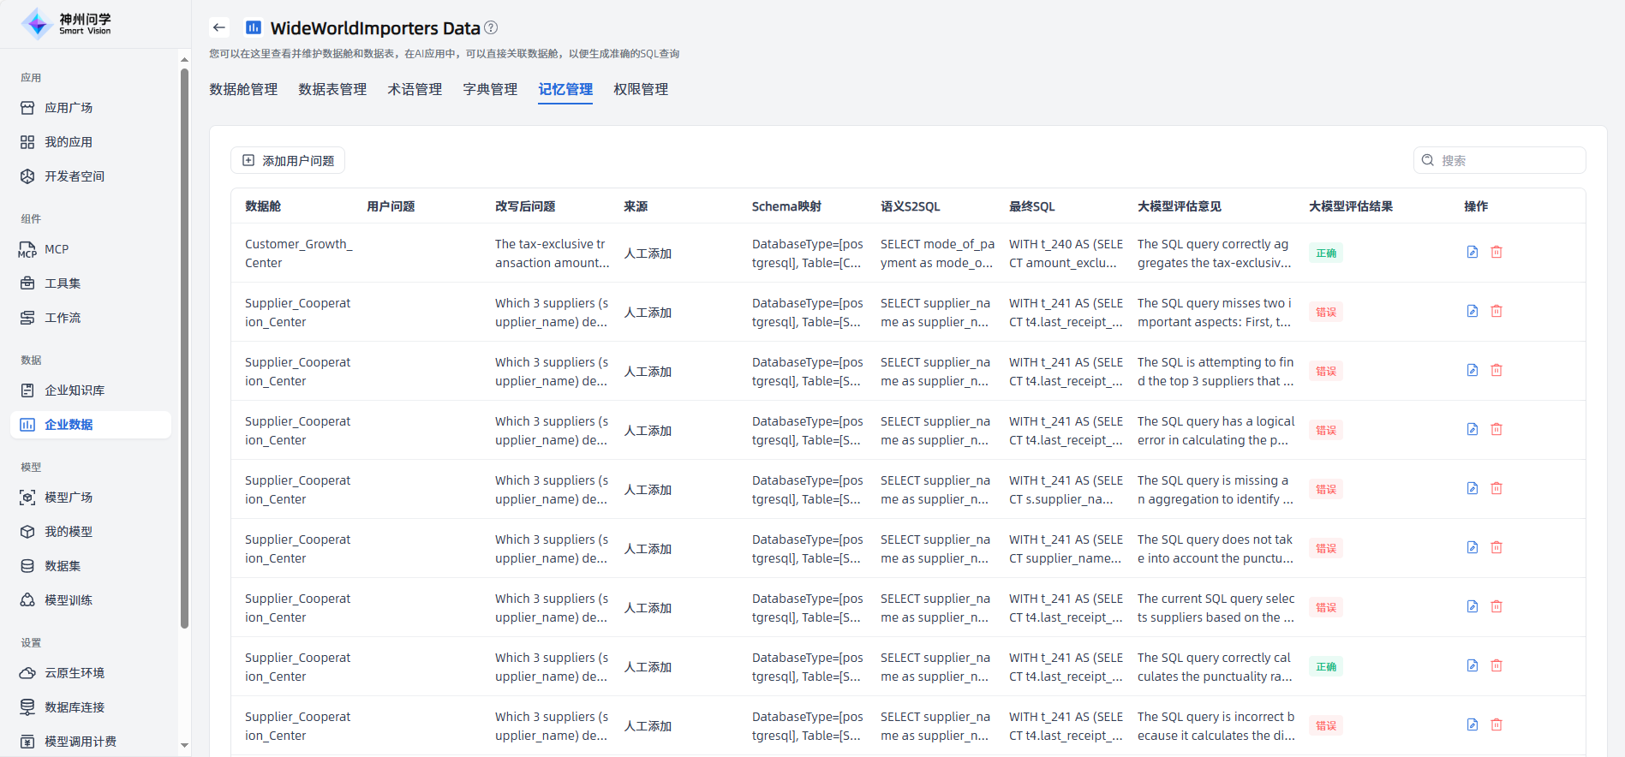The width and height of the screenshot is (1625, 757).
Task: Open 工作流 in the sidebar
Action: coord(63,318)
